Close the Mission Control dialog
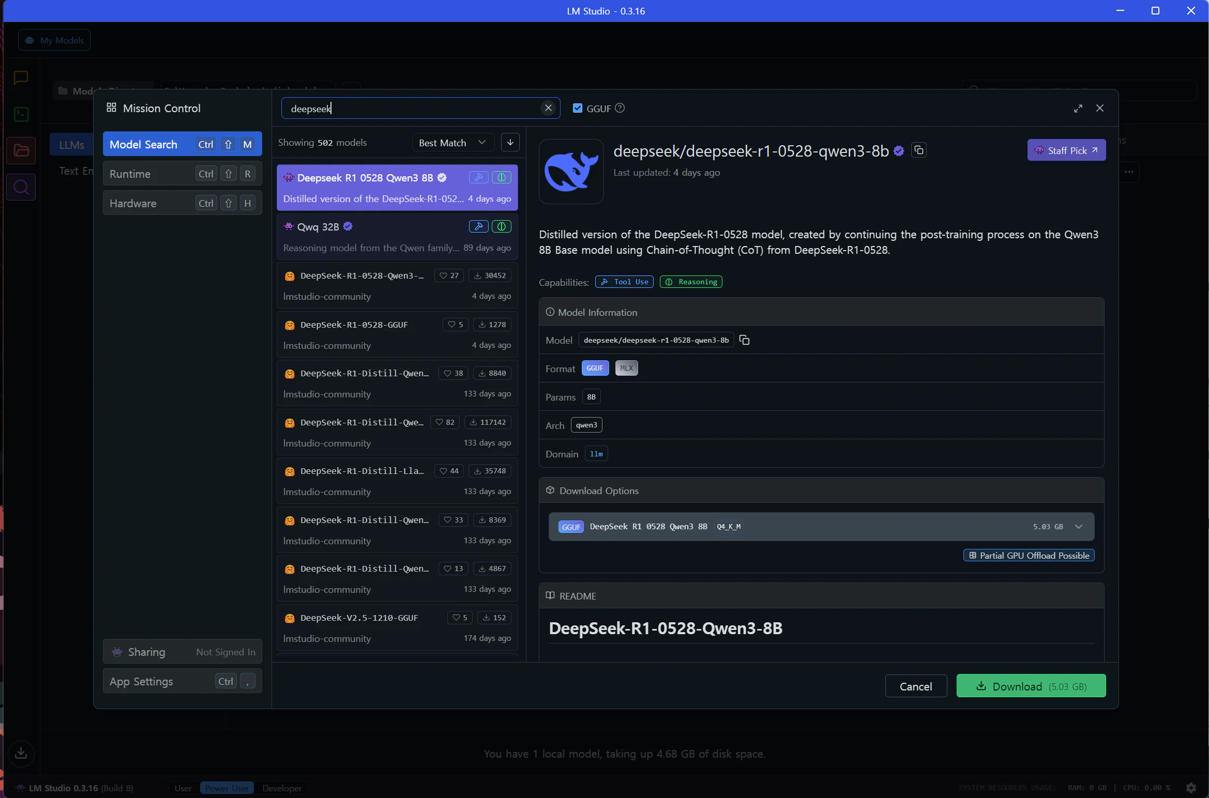The width and height of the screenshot is (1209, 798). point(1100,108)
